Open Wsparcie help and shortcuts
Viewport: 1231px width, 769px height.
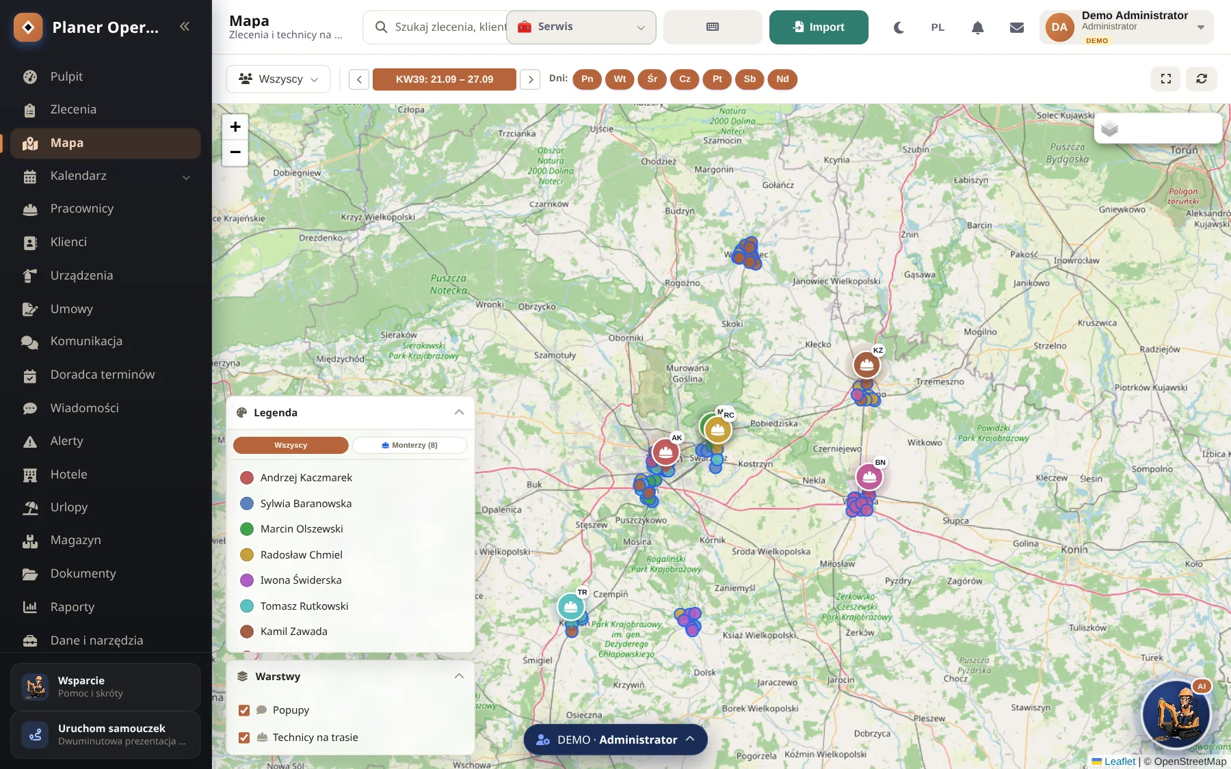[105, 687]
